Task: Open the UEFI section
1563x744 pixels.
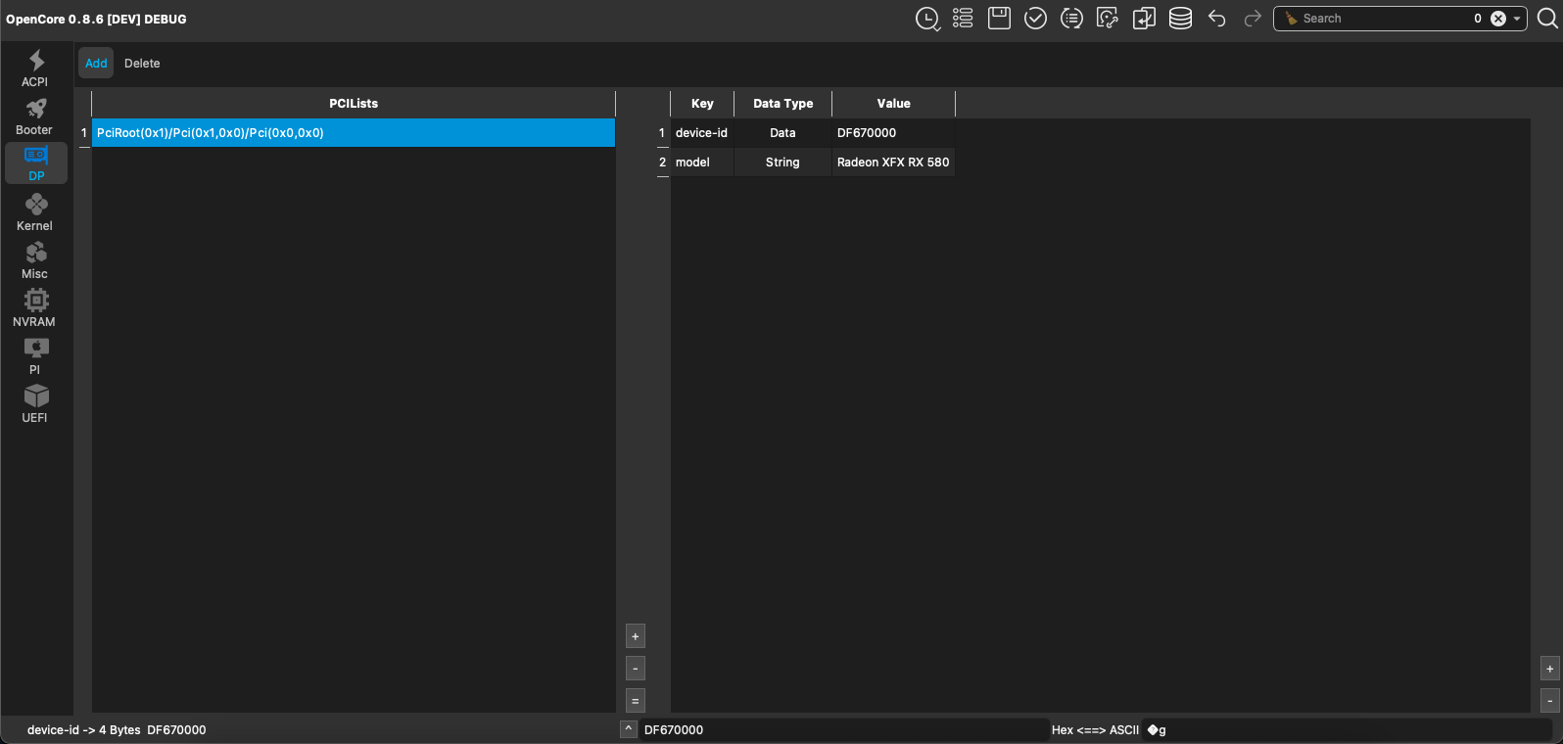Action: coord(35,404)
